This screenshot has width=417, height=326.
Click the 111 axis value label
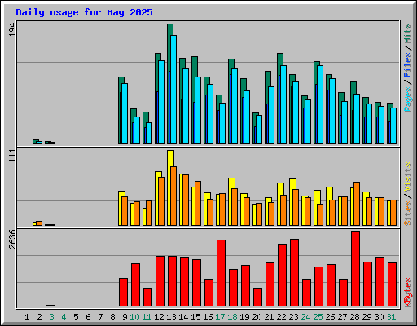coord(12,156)
